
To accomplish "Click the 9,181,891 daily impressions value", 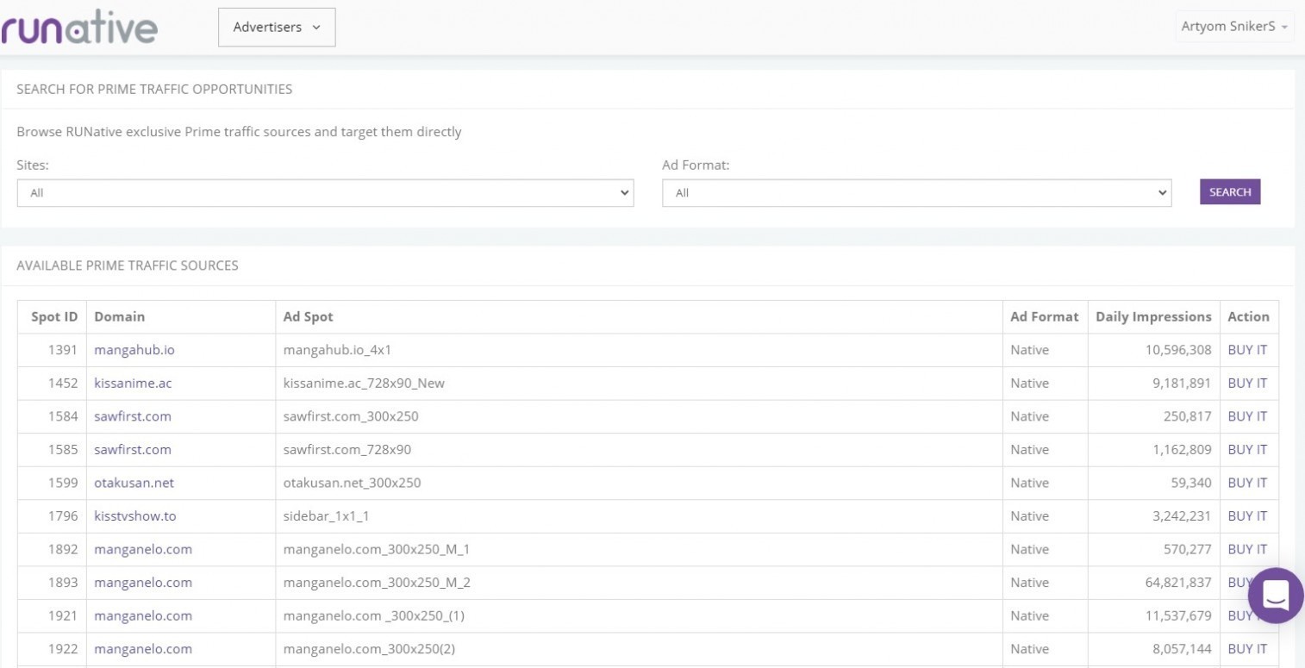I will [x=1182, y=383].
